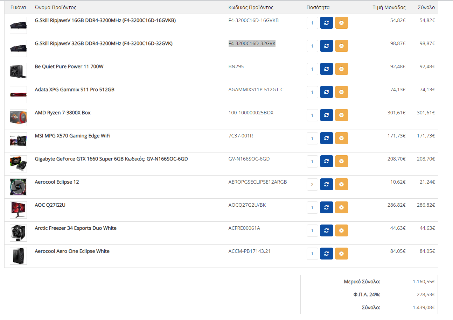Open G.Skill RipjawsV 32GB product thumbnail

coord(19,49)
